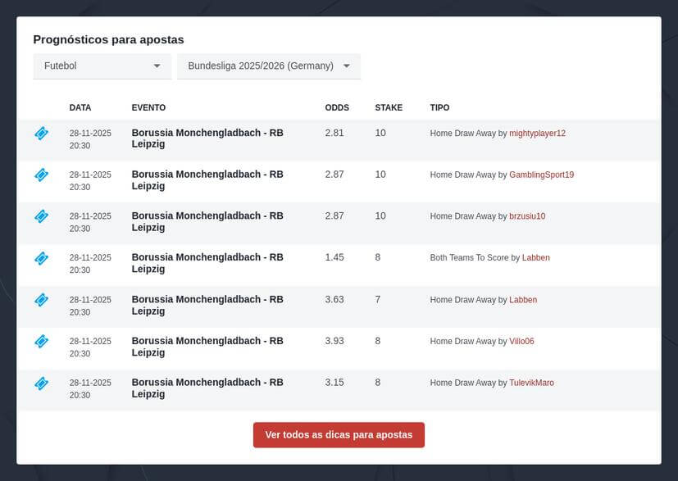Open the Borussia Monchengladbach event with odds 2.81
Image resolution: width=678 pixels, height=481 pixels.
[207, 138]
